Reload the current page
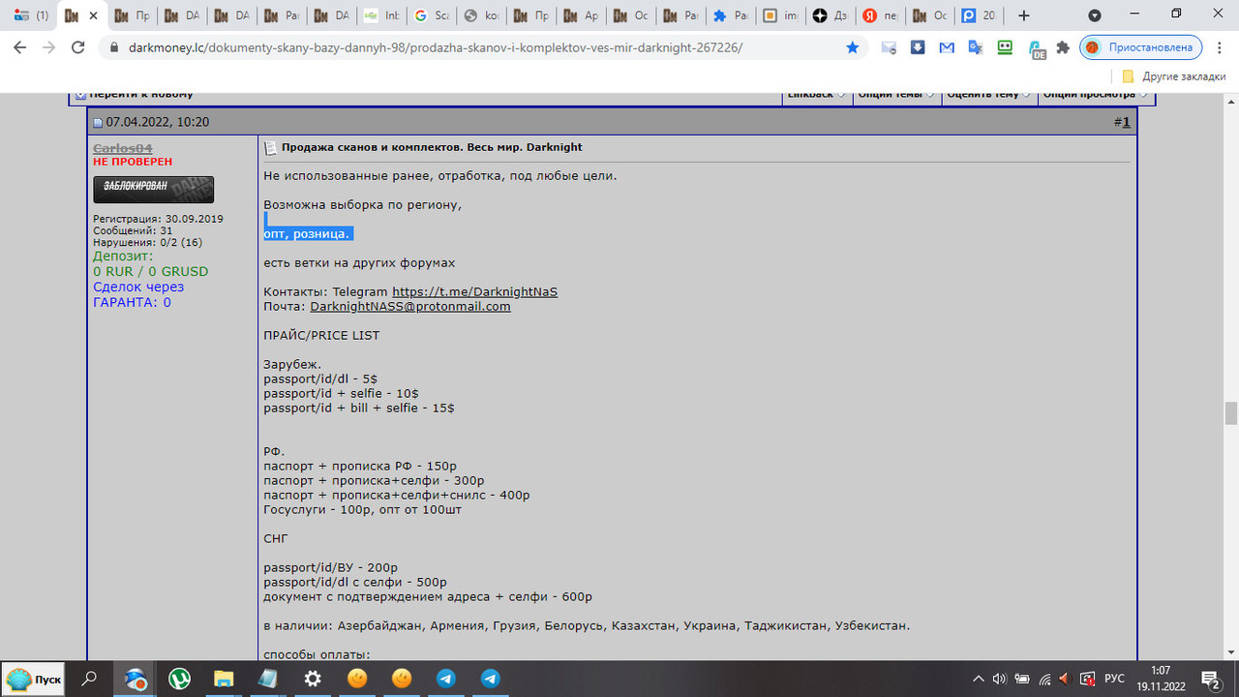 pyautogui.click(x=78, y=46)
